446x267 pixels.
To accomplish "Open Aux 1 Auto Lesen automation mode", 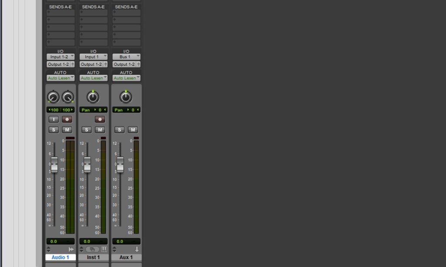I will click(126, 78).
